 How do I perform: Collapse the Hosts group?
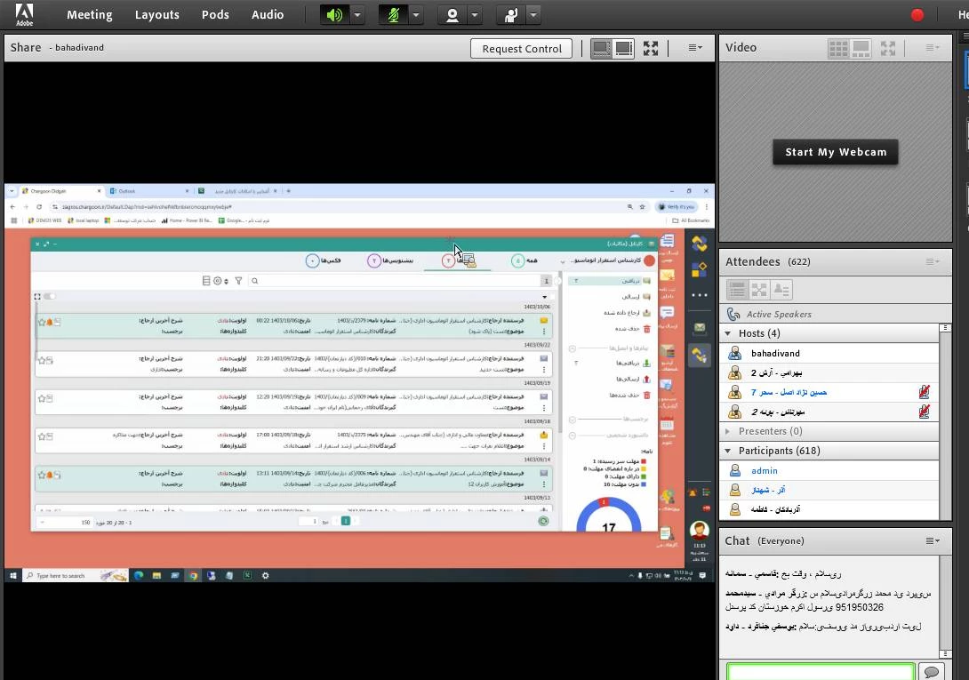(x=728, y=333)
